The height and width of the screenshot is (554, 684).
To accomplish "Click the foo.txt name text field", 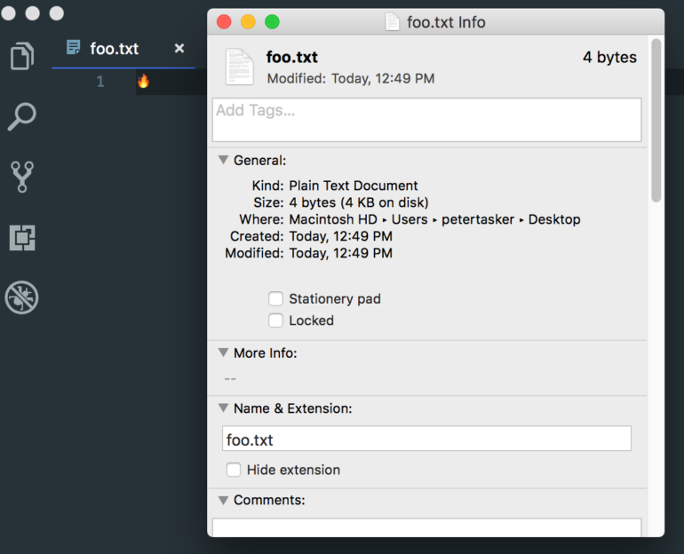I will click(x=426, y=439).
